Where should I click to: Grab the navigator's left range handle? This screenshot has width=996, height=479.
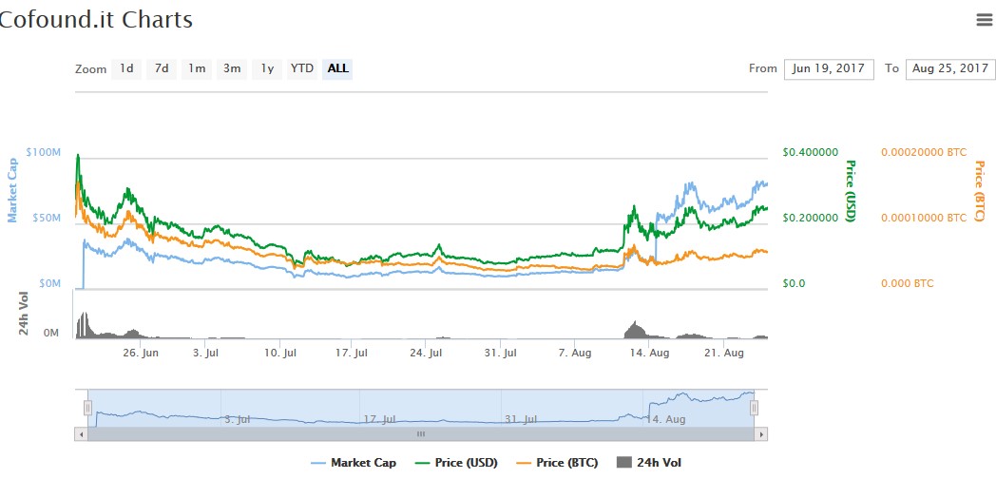tap(88, 408)
